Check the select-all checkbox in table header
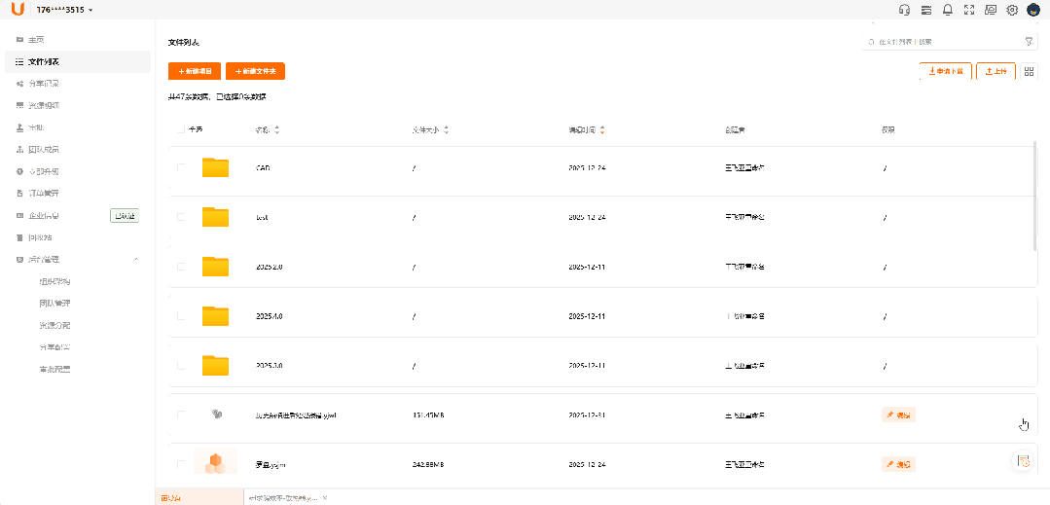Image resolution: width=1050 pixels, height=505 pixels. click(180, 129)
